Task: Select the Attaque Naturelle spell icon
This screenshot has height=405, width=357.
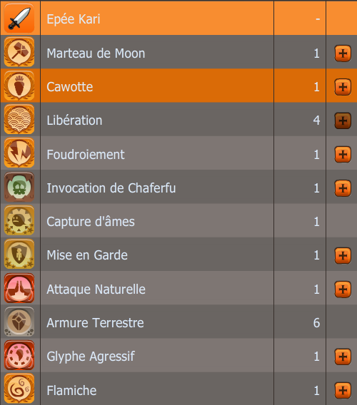Action: click(x=19, y=288)
